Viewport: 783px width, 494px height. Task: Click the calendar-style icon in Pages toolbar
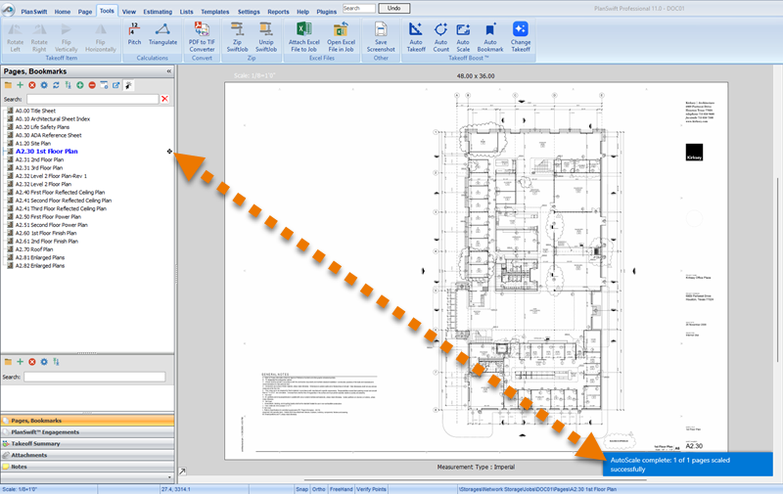(104, 85)
